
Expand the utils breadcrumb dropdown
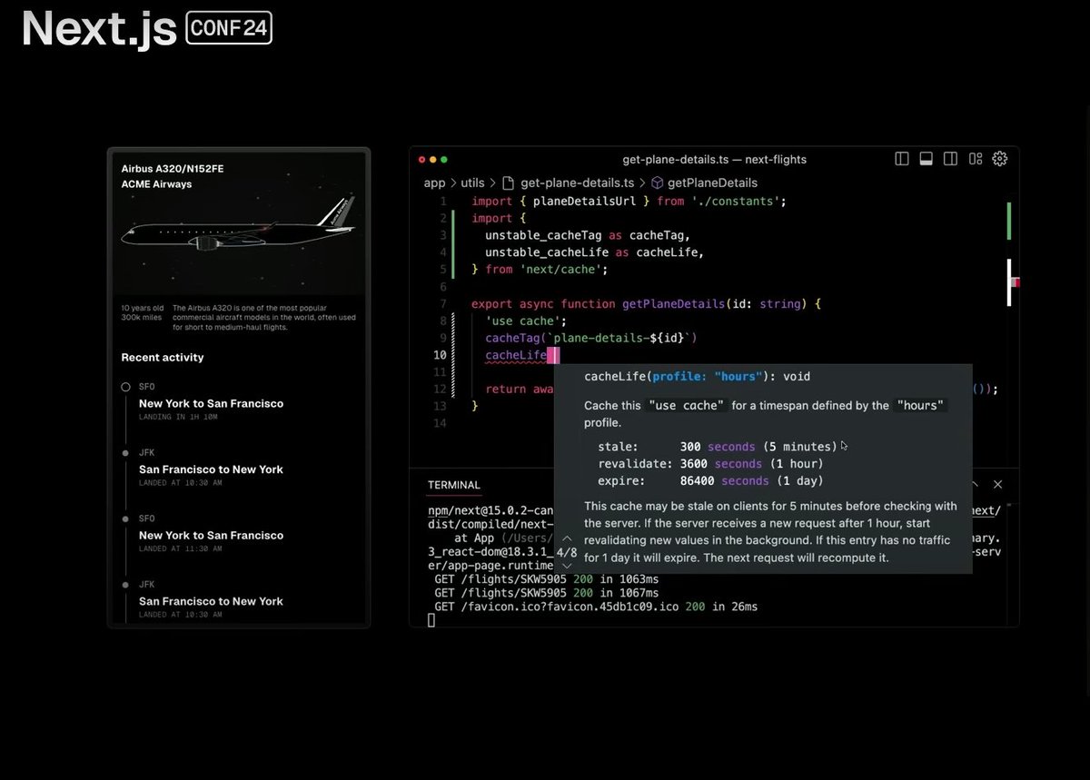pyautogui.click(x=472, y=183)
